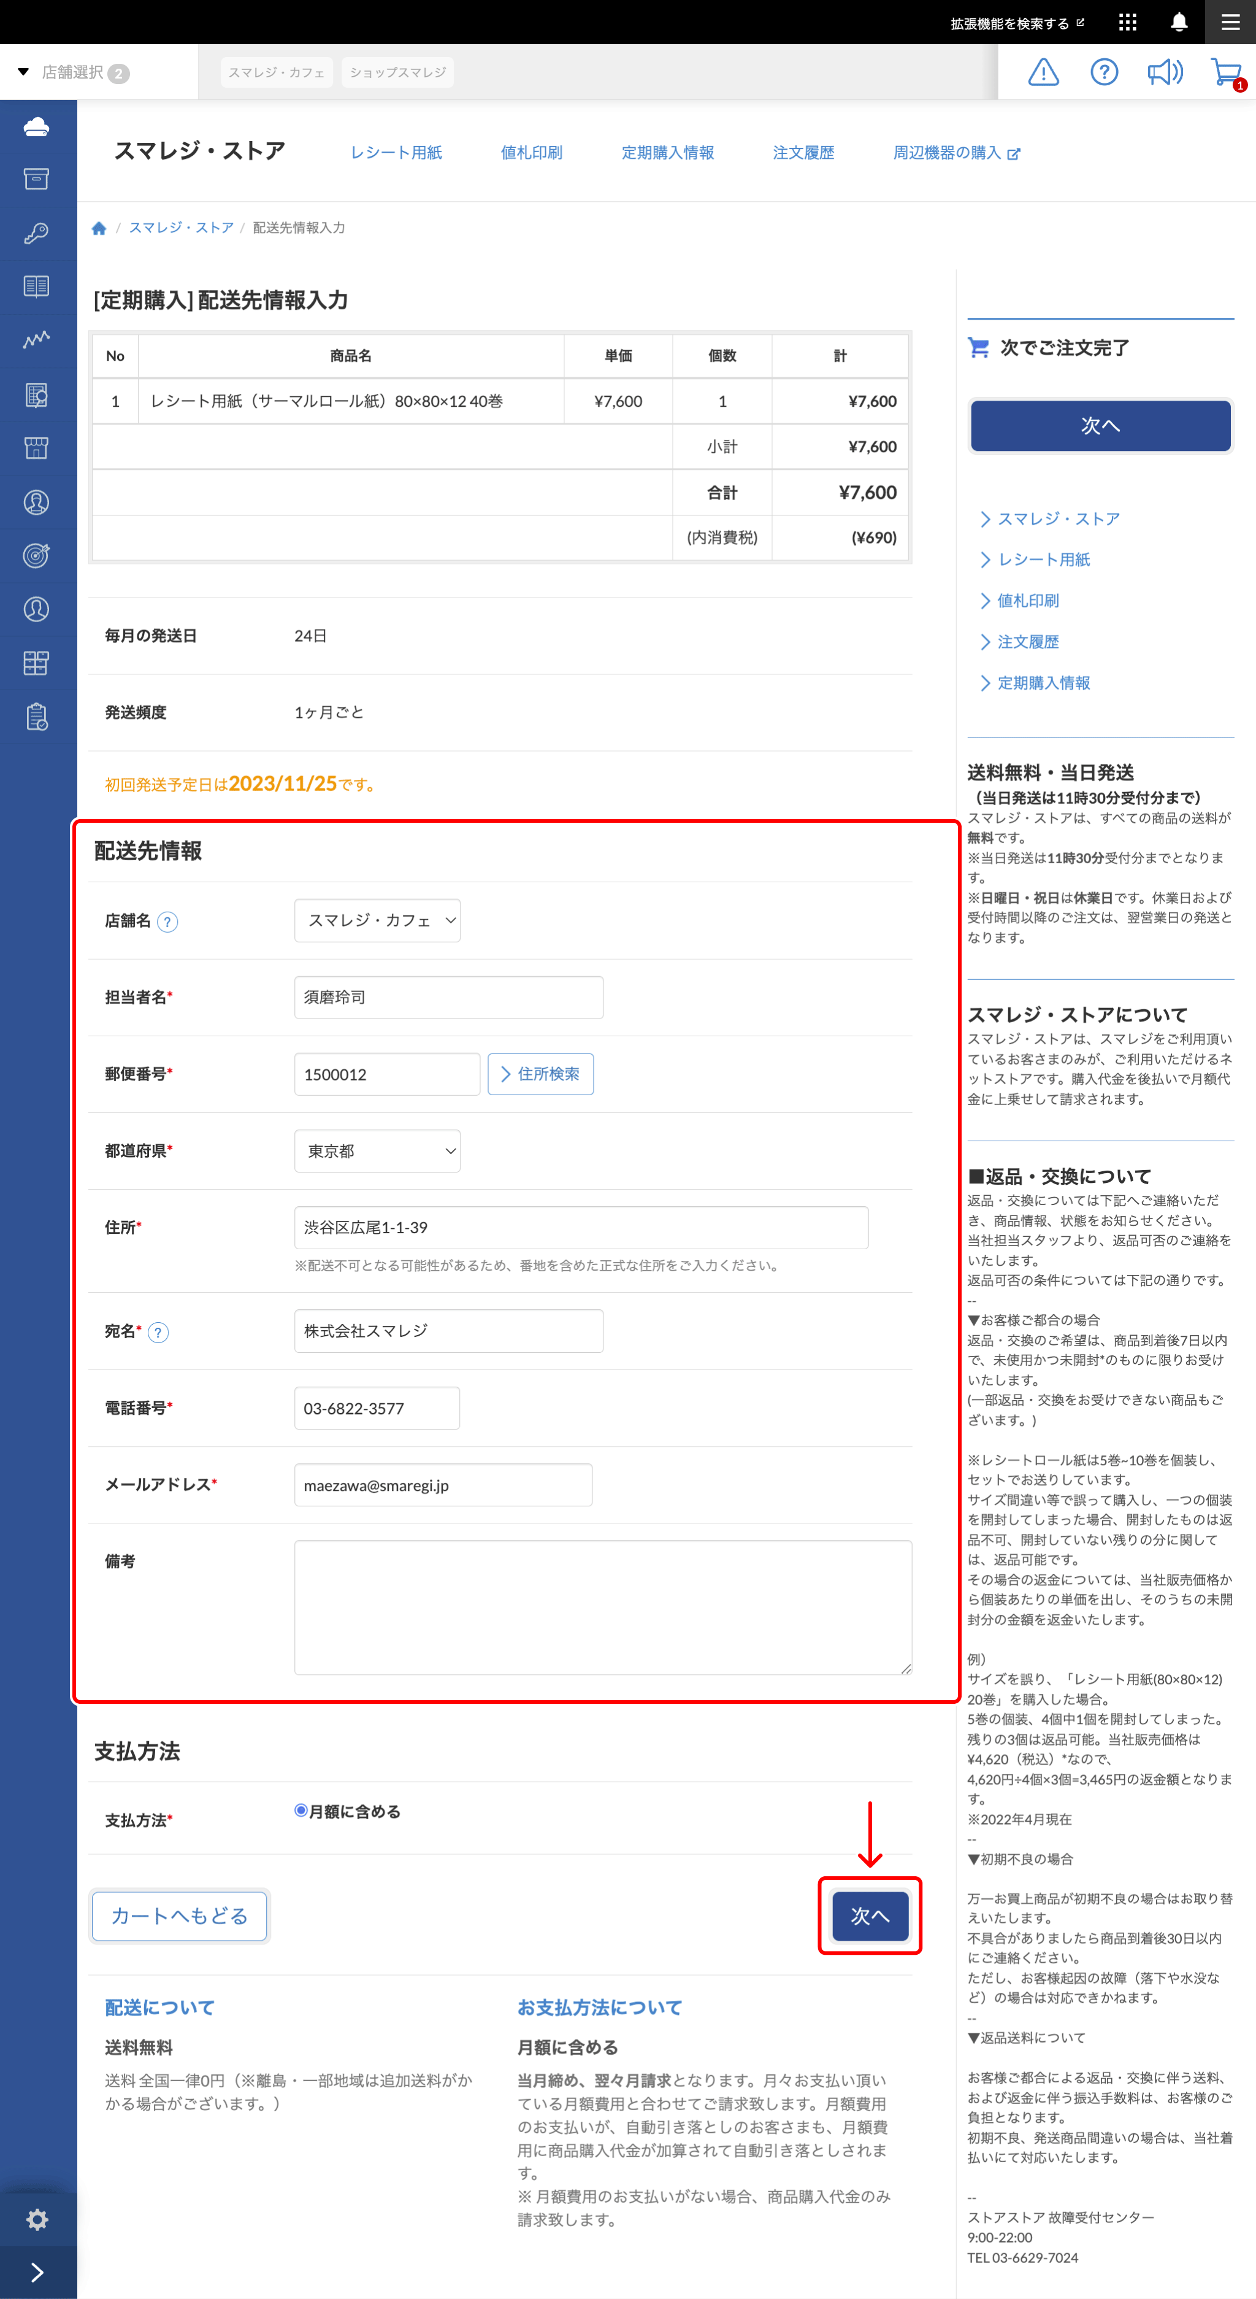The width and height of the screenshot is (1256, 2299).
Task: Select the 月額に含める payment radio button
Action: [302, 1811]
